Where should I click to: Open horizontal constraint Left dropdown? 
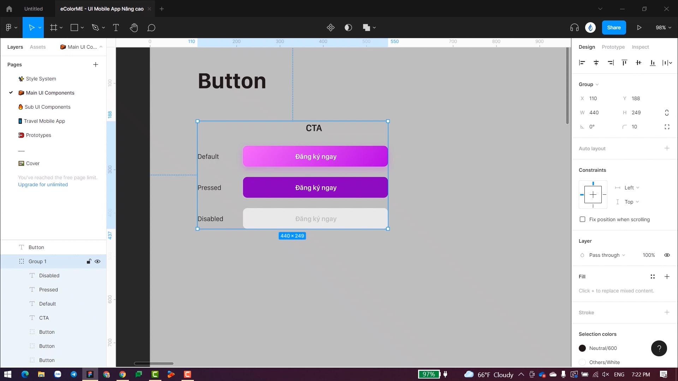coord(632,188)
